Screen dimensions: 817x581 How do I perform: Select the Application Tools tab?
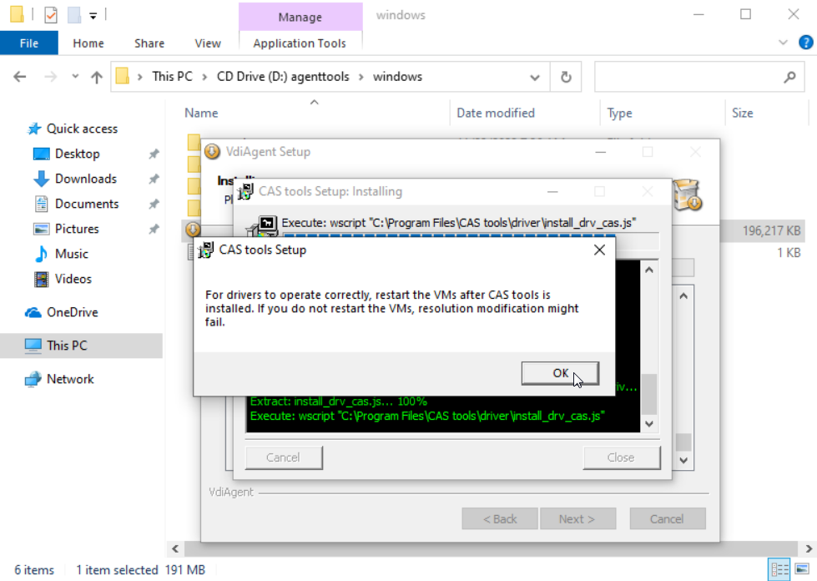[300, 43]
